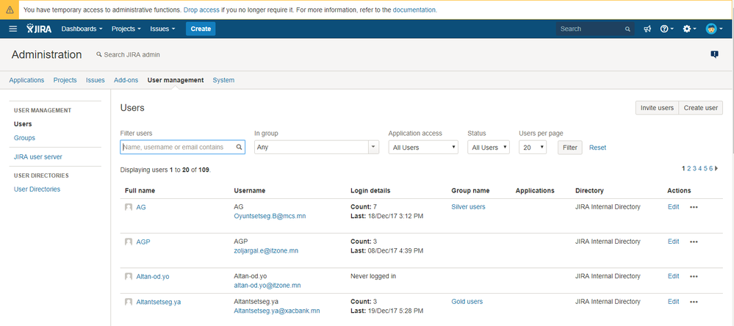Click the admin feedback speech bubble icon

pos(714,54)
